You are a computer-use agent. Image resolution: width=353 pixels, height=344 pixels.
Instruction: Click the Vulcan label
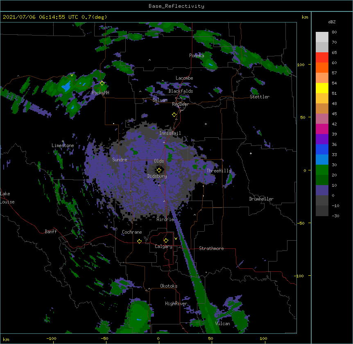[222, 324]
